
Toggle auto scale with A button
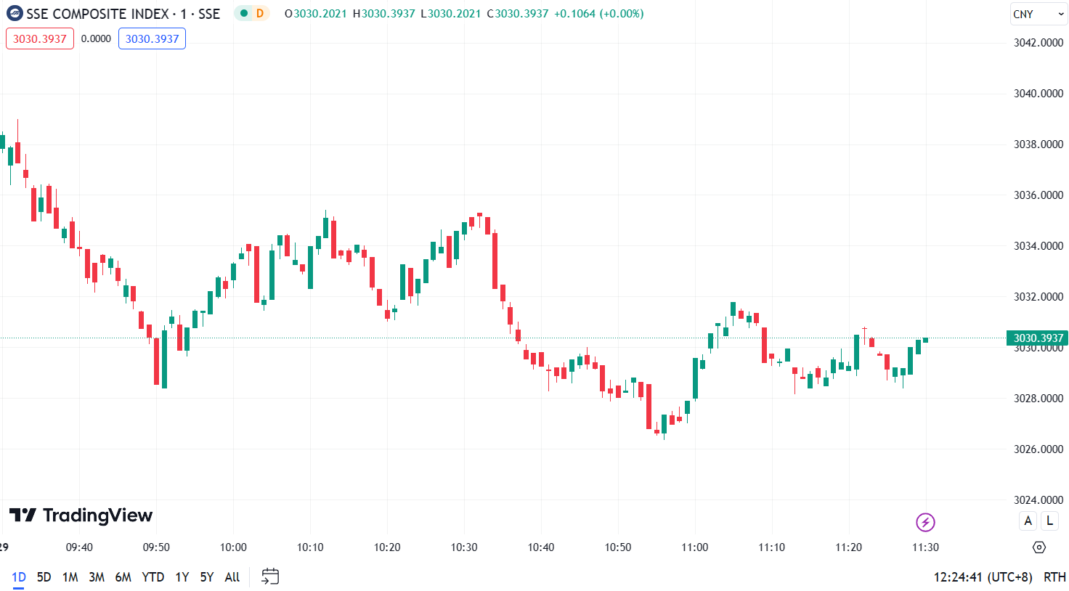(x=1028, y=521)
